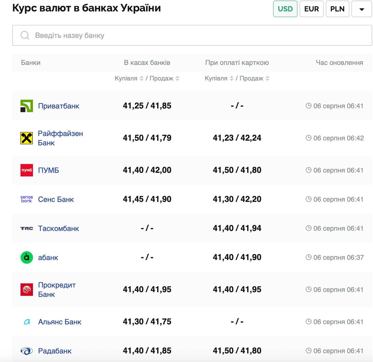
Task: Click the Raiffeisen Bank yellow logo
Action: pyautogui.click(x=27, y=138)
